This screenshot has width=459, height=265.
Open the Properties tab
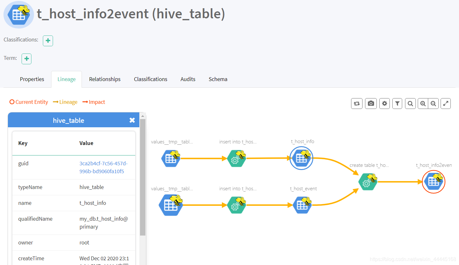coord(32,79)
